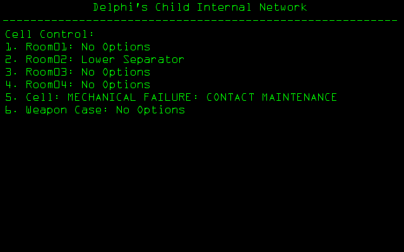This screenshot has width=404, height=252.
Task: Click No Options beside Room03
Action: (116, 72)
